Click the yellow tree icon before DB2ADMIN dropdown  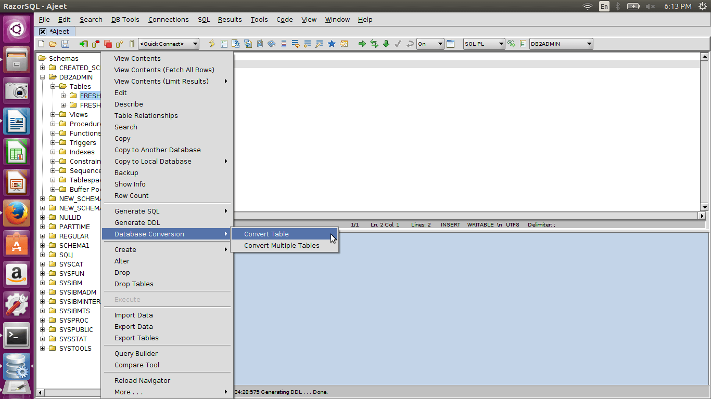(523, 44)
